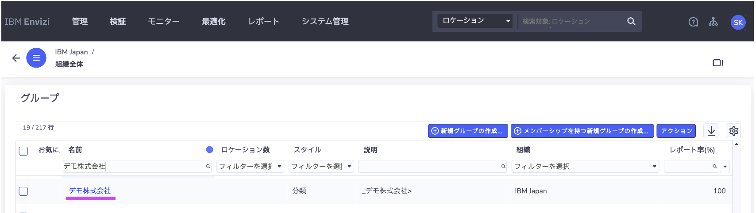This screenshot has height=213, width=756.
Task: Click the グループ page heading
Action: click(x=40, y=98)
